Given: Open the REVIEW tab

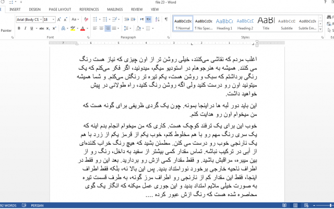Looking at the screenshot, I should 137,9.
